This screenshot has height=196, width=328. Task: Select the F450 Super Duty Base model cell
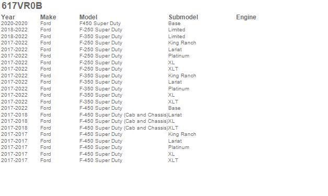(100, 24)
